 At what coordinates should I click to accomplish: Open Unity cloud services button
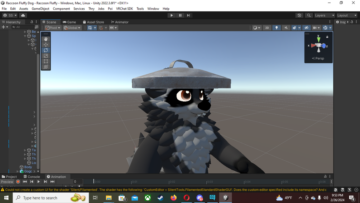pos(23,15)
